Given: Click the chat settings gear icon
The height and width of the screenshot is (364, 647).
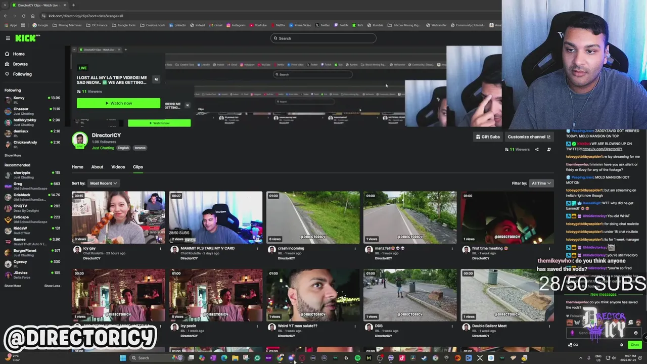Looking at the screenshot, I should 622,345.
